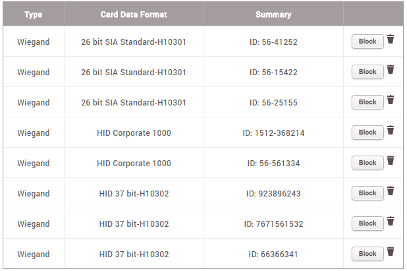Remove card ID 7671561532 using trash icon
Viewport: 407px width, 271px height.
[x=391, y=222]
